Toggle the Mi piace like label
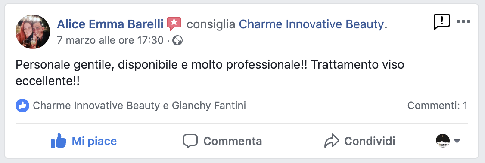The image size is (485, 163). click(x=94, y=142)
